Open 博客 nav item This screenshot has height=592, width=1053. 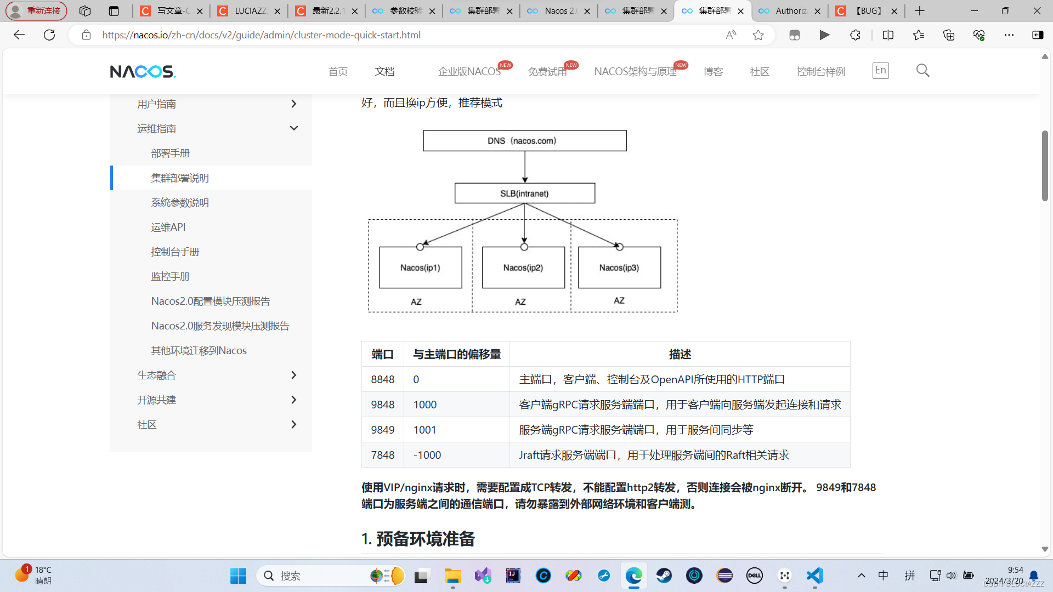point(713,71)
